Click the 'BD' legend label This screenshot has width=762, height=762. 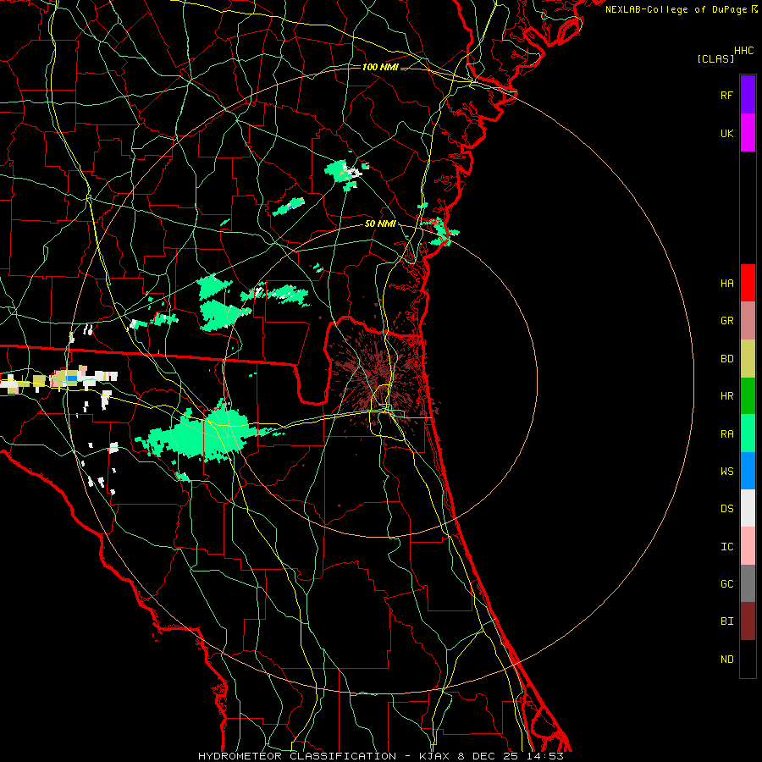click(x=726, y=359)
